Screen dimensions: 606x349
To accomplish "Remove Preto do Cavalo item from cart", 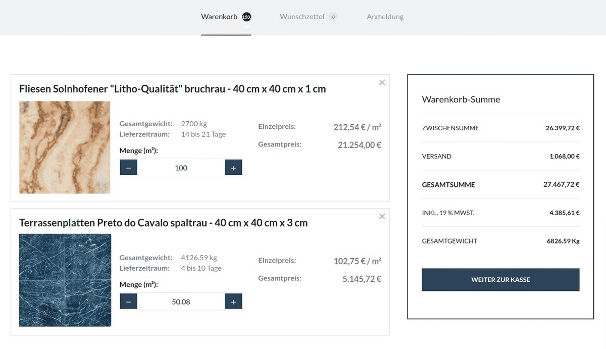I will coord(382,217).
